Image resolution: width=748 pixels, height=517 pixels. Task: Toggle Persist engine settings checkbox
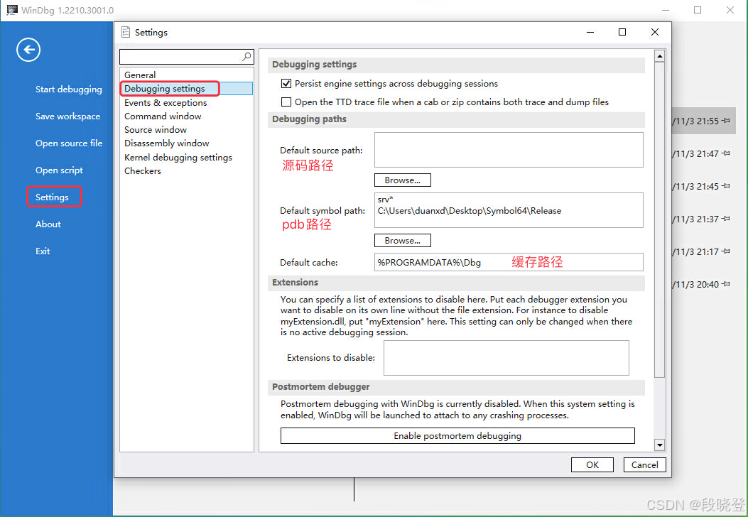pyautogui.click(x=286, y=84)
